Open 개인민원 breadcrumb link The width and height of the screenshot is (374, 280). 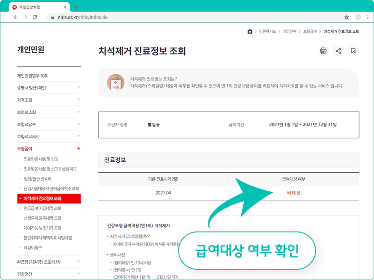pos(289,31)
